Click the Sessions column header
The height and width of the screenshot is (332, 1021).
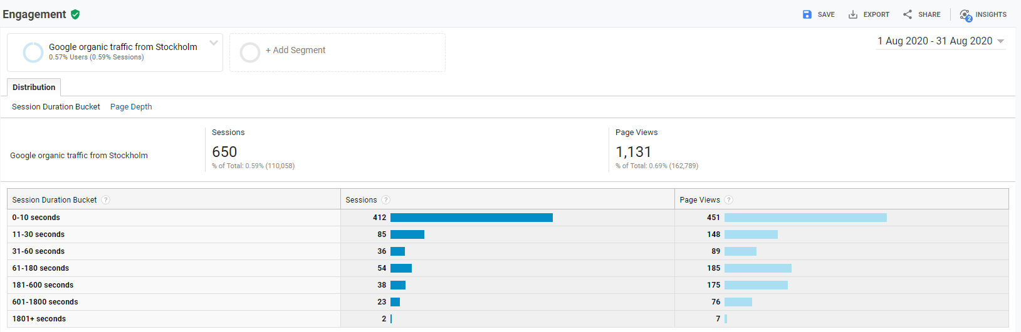point(362,200)
